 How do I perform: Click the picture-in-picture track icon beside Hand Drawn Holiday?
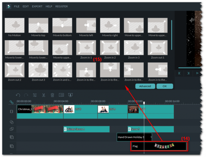[x=11, y=137]
